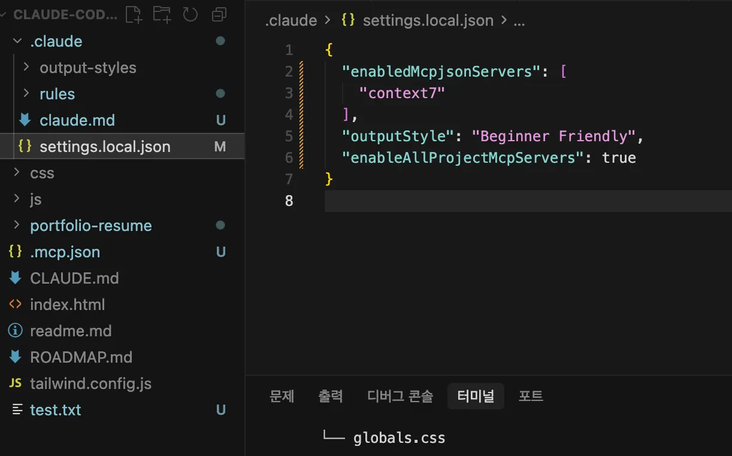This screenshot has width=732, height=456.
Task: Click the U status badge on .mcp.json
Action: [x=220, y=252]
